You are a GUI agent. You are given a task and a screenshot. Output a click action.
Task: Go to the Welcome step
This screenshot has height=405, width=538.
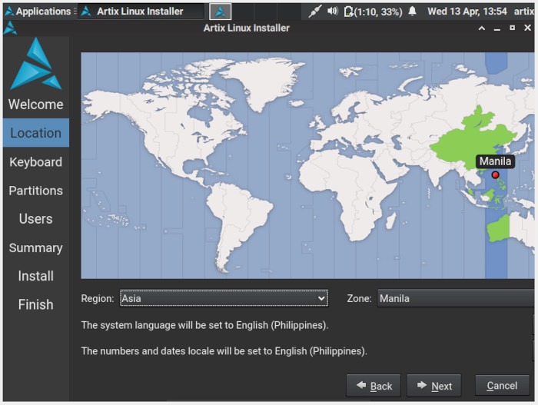(35, 105)
